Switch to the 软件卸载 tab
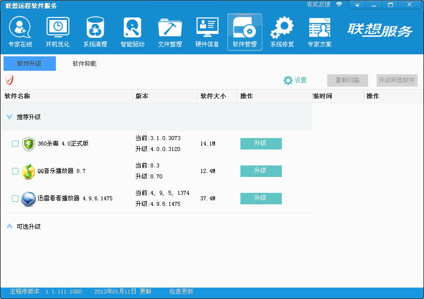This screenshot has height=299, width=424. 84,64
